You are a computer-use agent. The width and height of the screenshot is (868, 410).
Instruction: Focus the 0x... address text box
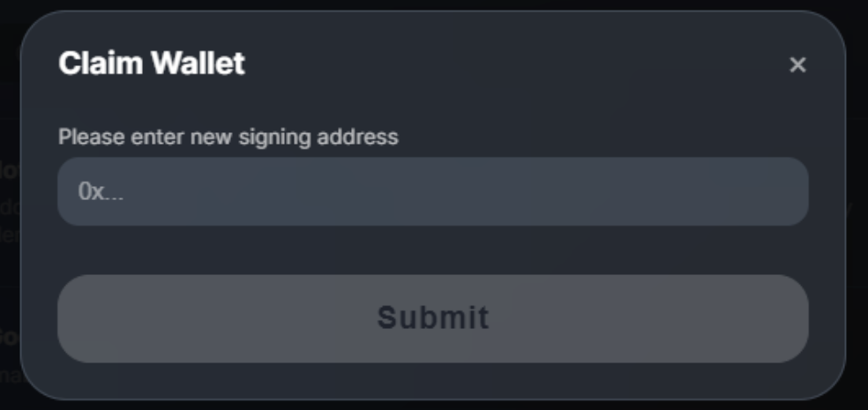(432, 191)
